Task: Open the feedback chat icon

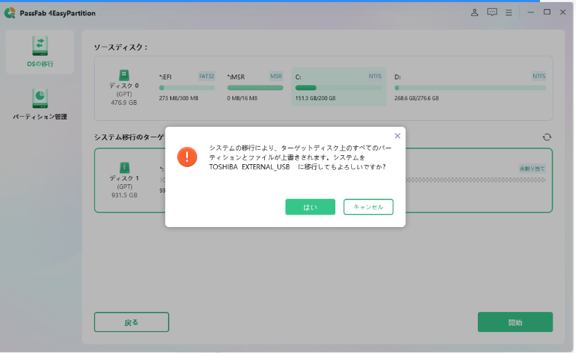Action: click(x=492, y=12)
